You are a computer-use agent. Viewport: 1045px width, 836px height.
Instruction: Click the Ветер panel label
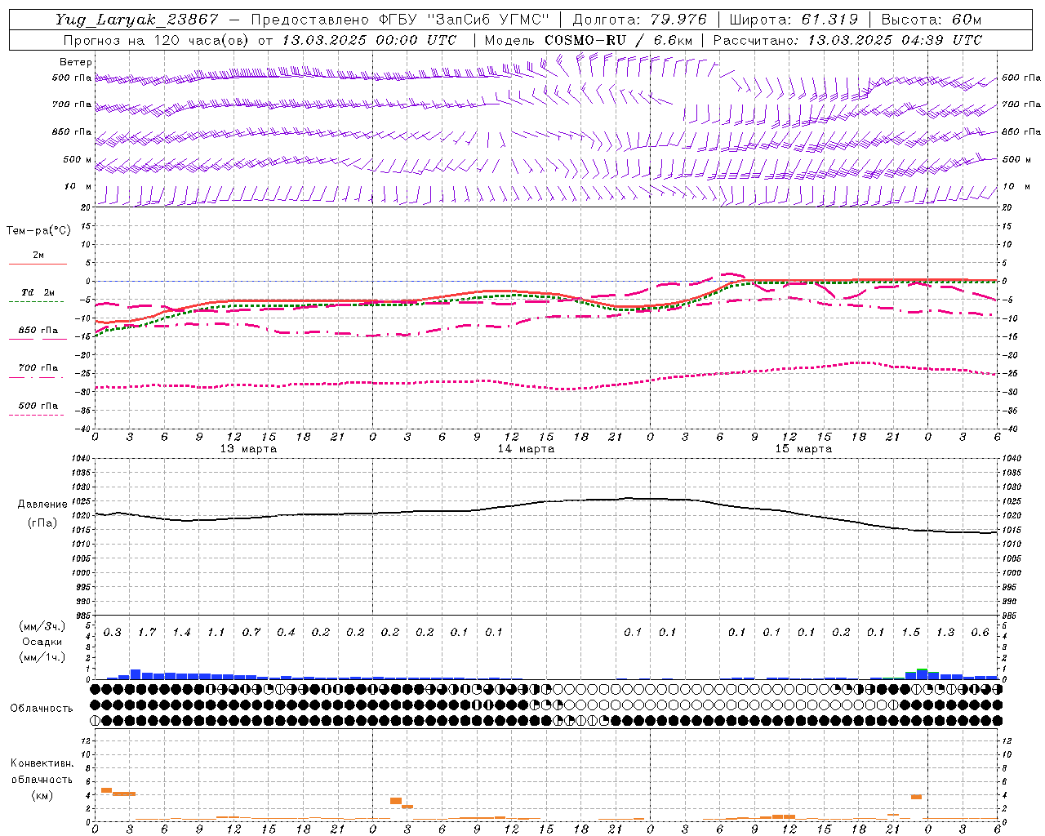click(76, 62)
